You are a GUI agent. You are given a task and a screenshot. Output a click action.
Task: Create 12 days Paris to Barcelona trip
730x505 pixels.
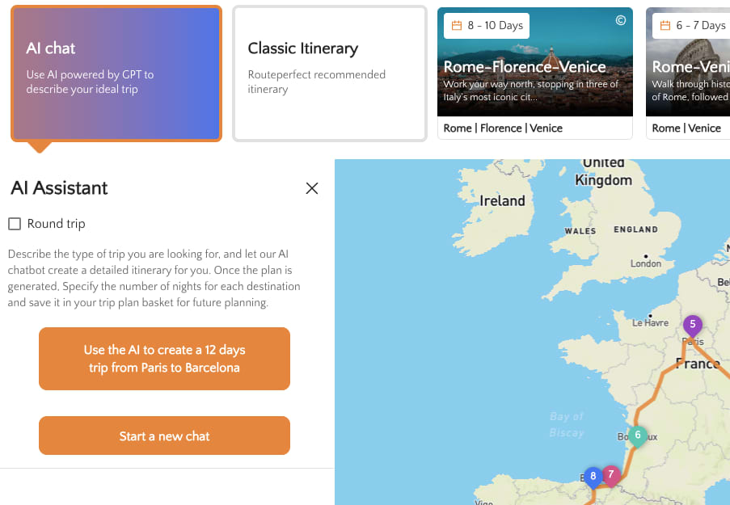click(164, 359)
